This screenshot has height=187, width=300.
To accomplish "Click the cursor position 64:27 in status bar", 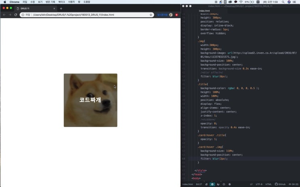I will click(199, 184).
